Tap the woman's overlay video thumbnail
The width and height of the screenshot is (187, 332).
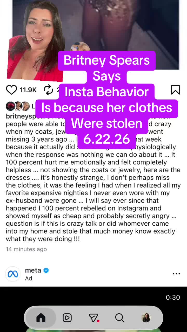click(x=36, y=41)
